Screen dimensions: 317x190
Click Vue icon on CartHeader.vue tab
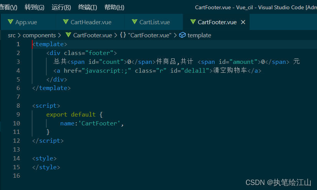pyautogui.click(x=66, y=22)
